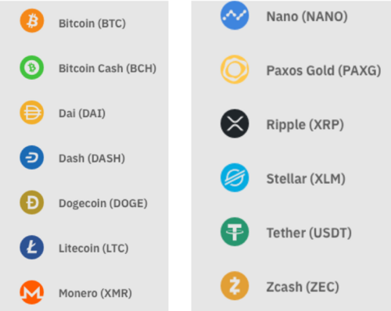
Task: Click the yellow Dai coin icon
Action: click(x=32, y=113)
